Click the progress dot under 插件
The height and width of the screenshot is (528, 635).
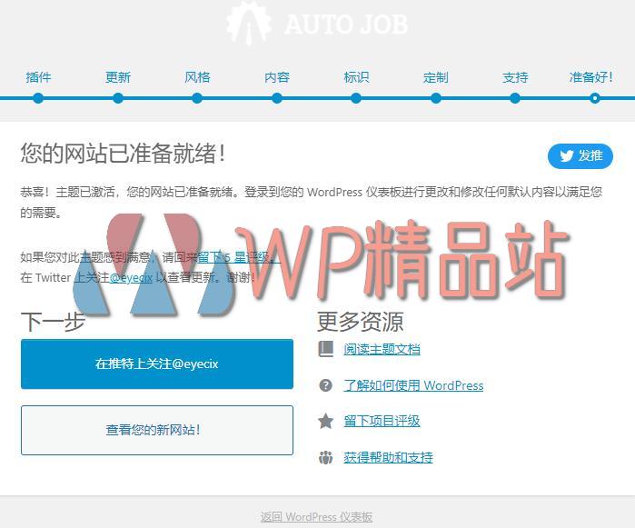pos(38,98)
